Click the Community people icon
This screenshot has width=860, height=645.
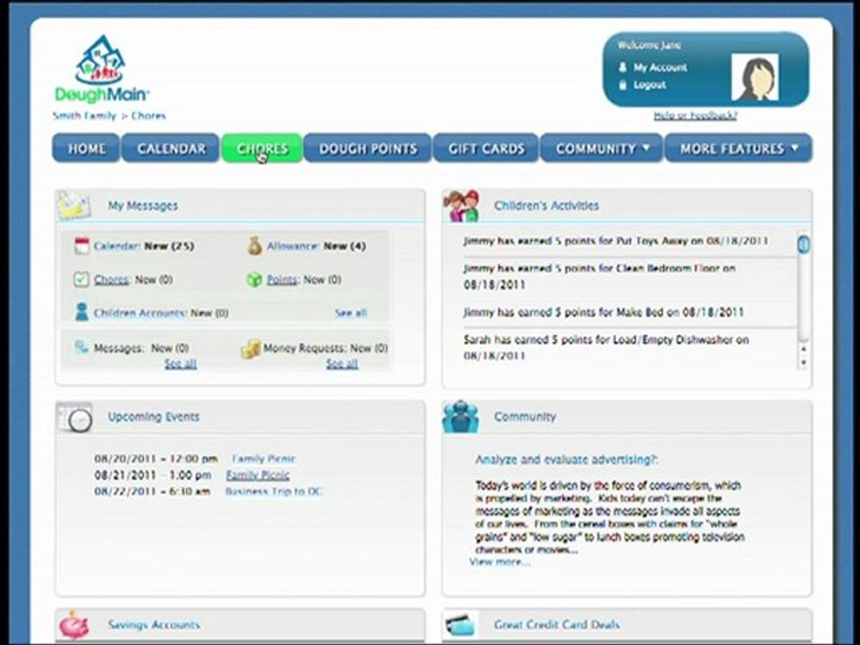point(460,417)
